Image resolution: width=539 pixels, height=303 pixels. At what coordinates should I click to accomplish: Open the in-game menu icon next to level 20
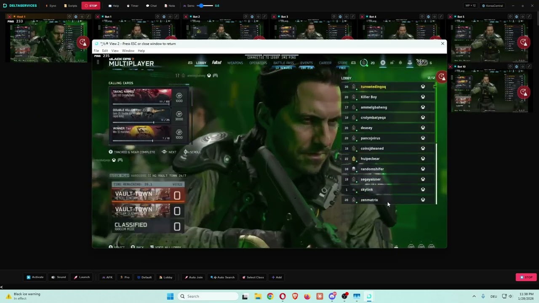tap(383, 63)
